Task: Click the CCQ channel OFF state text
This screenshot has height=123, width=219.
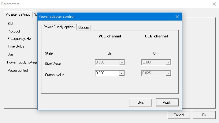Action: (x=156, y=53)
